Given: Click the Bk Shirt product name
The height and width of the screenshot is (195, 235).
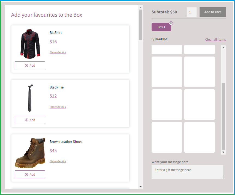Looking at the screenshot, I should pyautogui.click(x=56, y=32).
